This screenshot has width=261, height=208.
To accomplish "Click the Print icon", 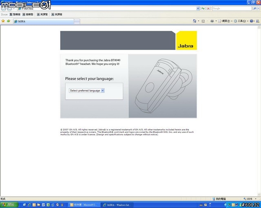I will 212,21.
